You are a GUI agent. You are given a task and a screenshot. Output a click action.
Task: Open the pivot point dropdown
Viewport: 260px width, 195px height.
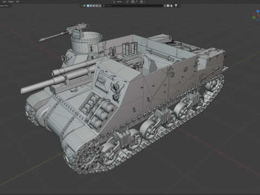click(x=128, y=2)
